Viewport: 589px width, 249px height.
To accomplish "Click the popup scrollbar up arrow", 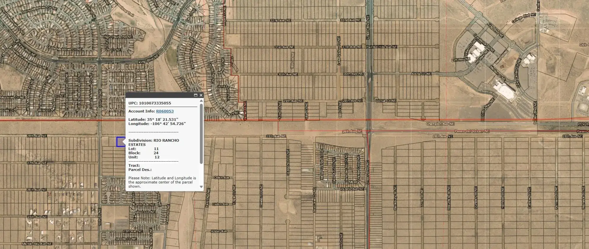I will (x=201, y=101).
